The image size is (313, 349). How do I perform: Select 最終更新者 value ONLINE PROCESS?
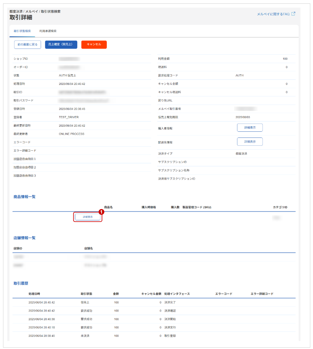(x=72, y=134)
